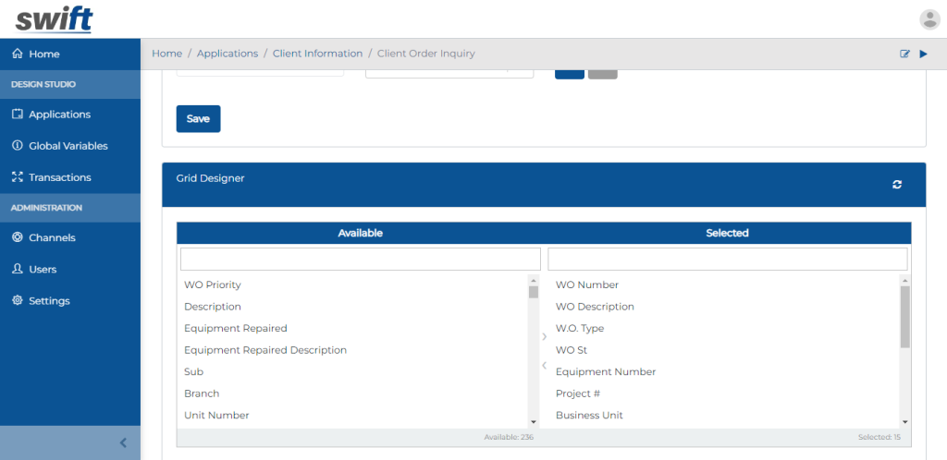Open Settings in the sidebar
The height and width of the screenshot is (460, 947).
[x=49, y=300]
